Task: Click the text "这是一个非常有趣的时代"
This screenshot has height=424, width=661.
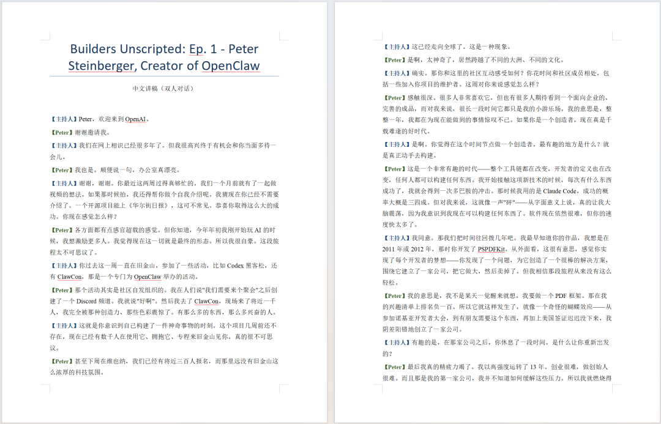Action: click(443, 169)
